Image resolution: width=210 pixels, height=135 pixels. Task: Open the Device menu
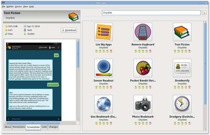coord(18,7)
